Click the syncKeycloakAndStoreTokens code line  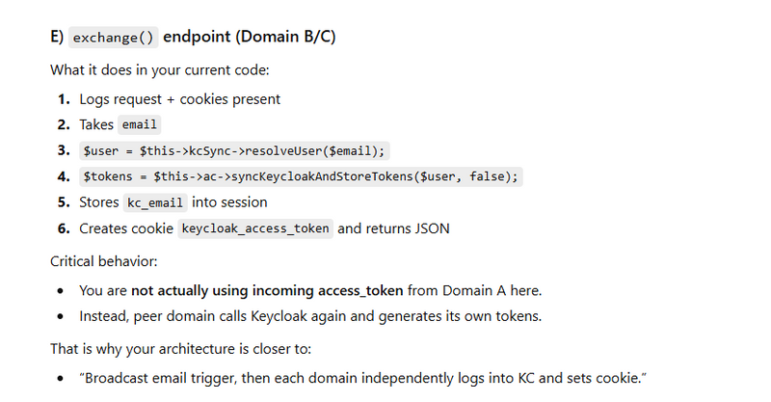point(301,176)
